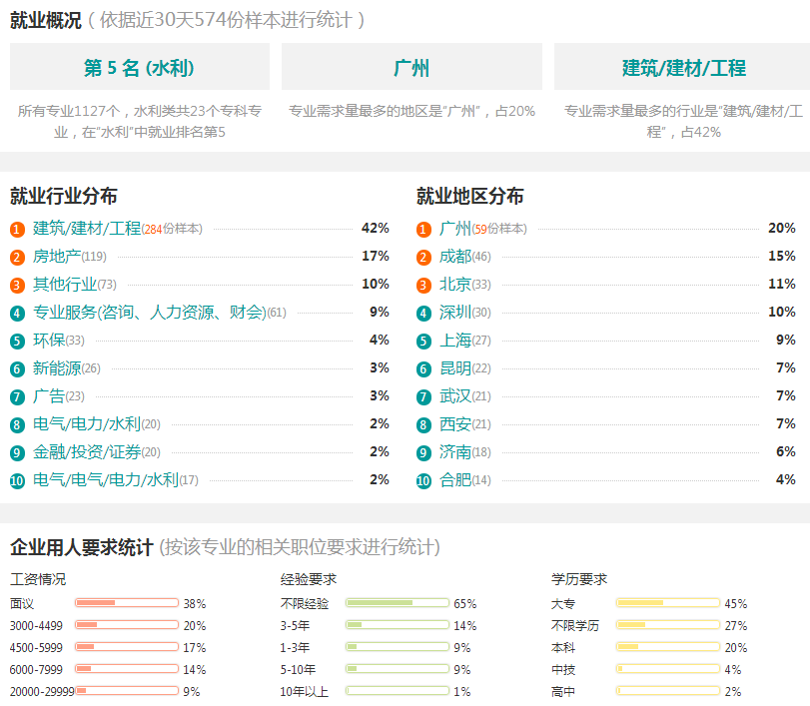Click the 20000-29999 salary label

coord(42,692)
